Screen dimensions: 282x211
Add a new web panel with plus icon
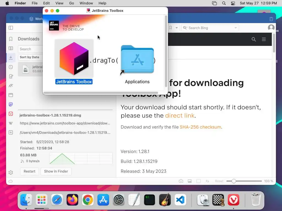[x=11, y=133]
